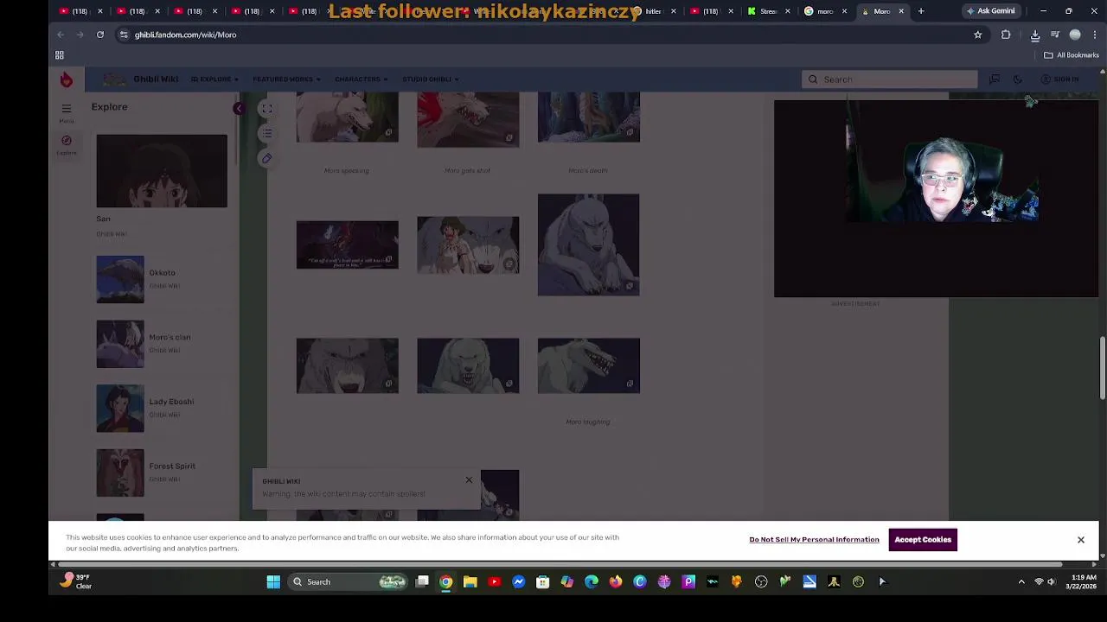Click the taskbar Search box
Screen dimensions: 1107x622
coord(349,582)
